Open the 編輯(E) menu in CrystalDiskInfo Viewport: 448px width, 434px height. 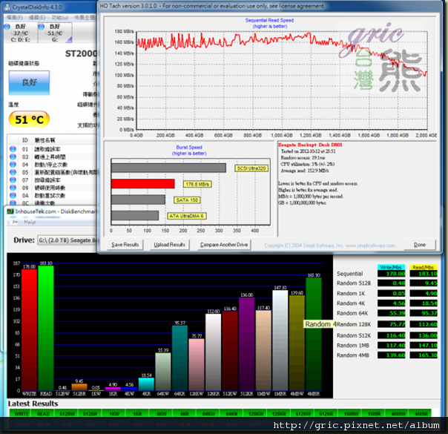(x=37, y=18)
